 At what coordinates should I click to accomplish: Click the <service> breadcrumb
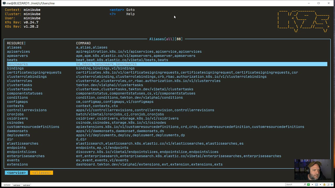click(16, 173)
